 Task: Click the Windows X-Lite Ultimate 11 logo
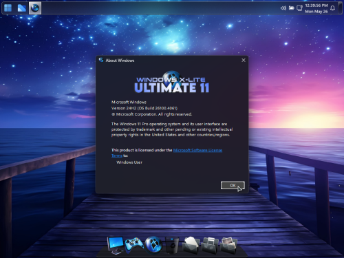pyautogui.click(x=172, y=83)
